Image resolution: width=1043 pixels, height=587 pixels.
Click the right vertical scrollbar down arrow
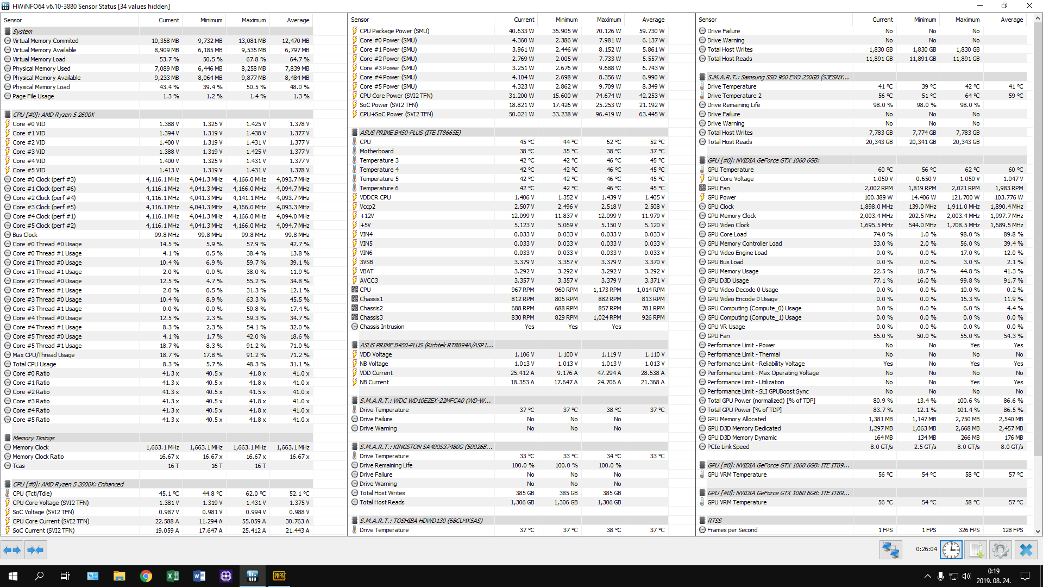[1038, 532]
